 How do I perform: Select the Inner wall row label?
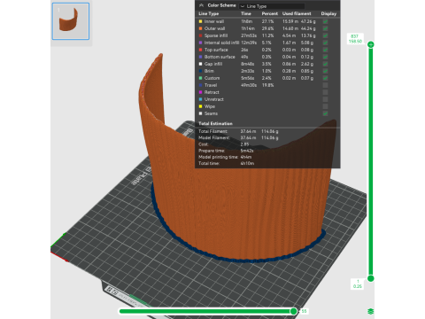pyautogui.click(x=214, y=21)
